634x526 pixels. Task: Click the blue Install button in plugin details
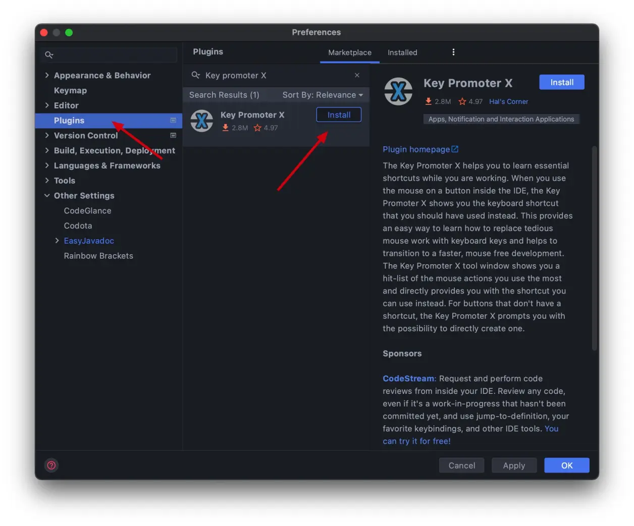(x=562, y=82)
